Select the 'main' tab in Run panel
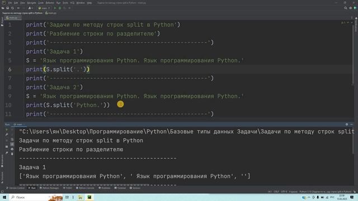Image resolution: width=358 pixels, height=201 pixels. 19,125
